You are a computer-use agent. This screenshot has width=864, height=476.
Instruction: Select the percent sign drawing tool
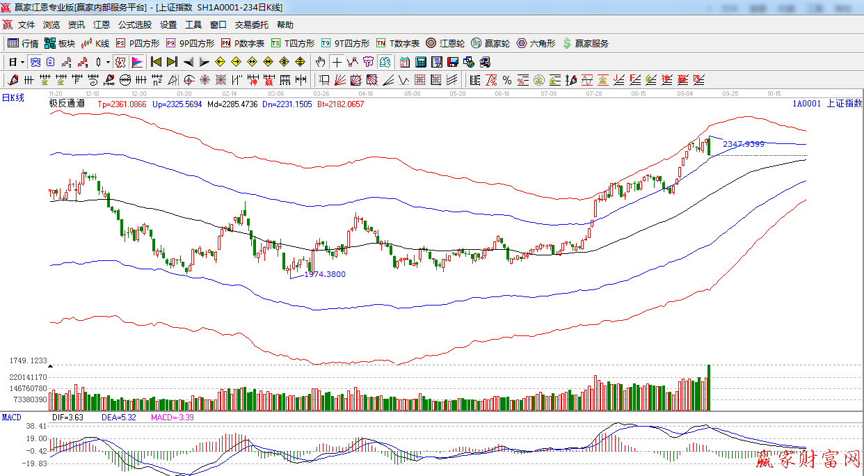coord(507,79)
